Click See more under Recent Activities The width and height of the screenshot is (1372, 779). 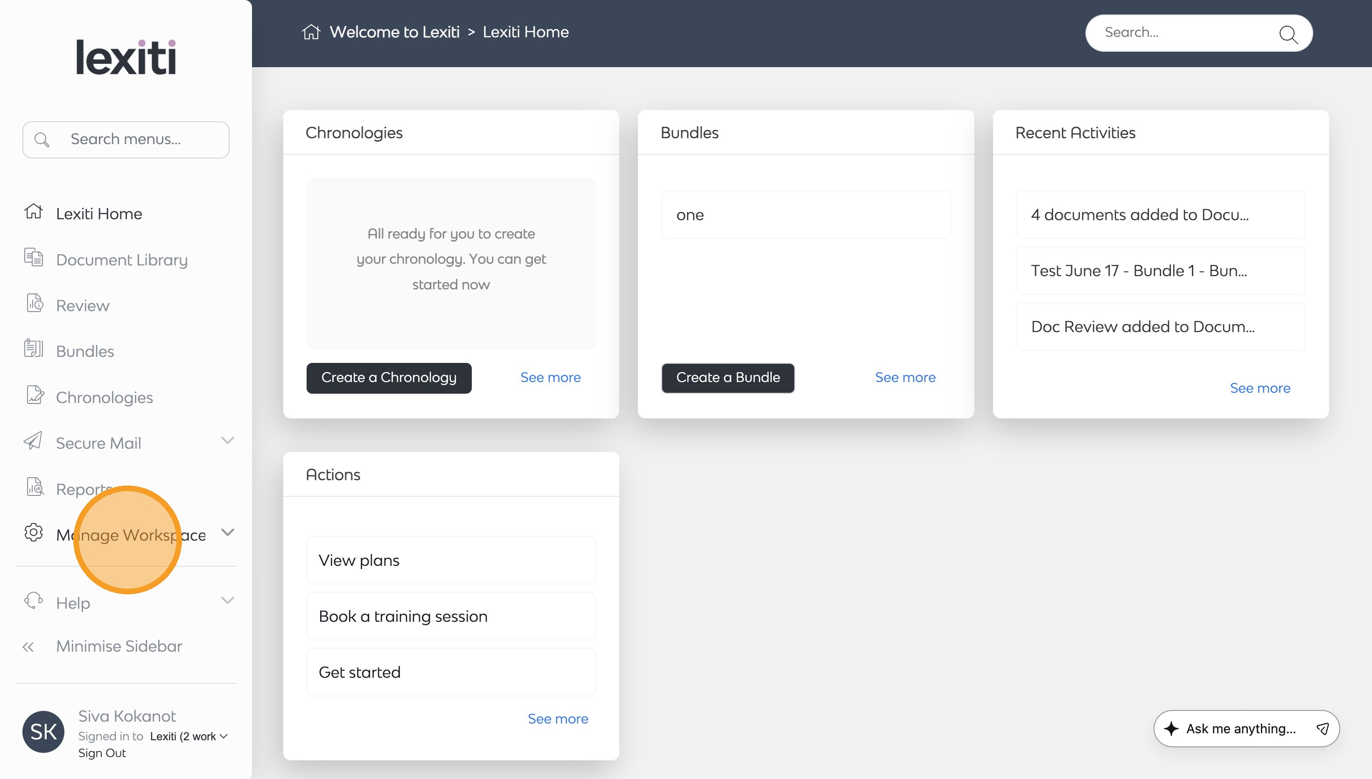[1260, 389]
